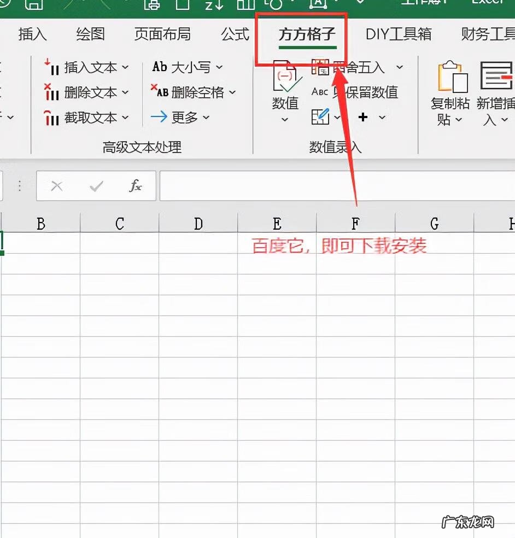
Task: Expand the 四舍五入 dropdown arrow
Action: click(400, 67)
